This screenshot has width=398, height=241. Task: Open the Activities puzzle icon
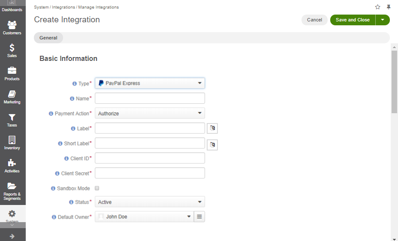pos(12,163)
